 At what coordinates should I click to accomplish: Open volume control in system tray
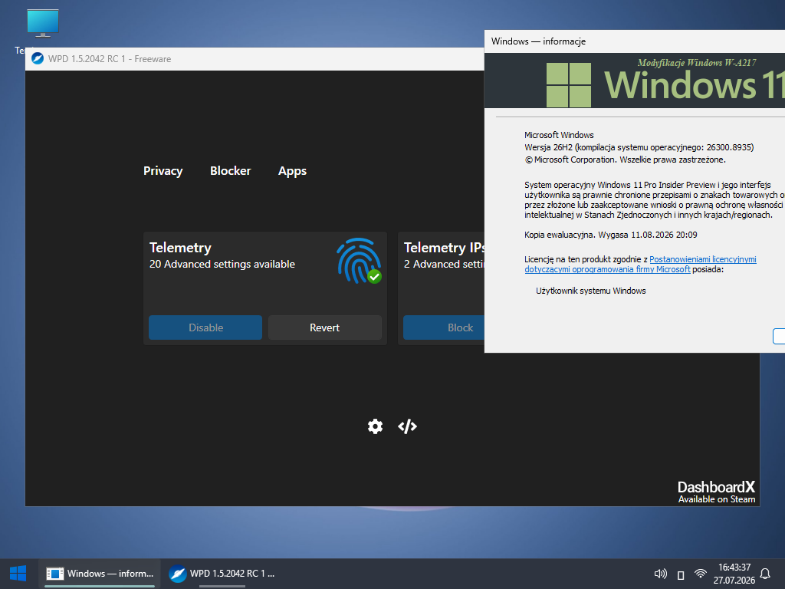coord(660,574)
